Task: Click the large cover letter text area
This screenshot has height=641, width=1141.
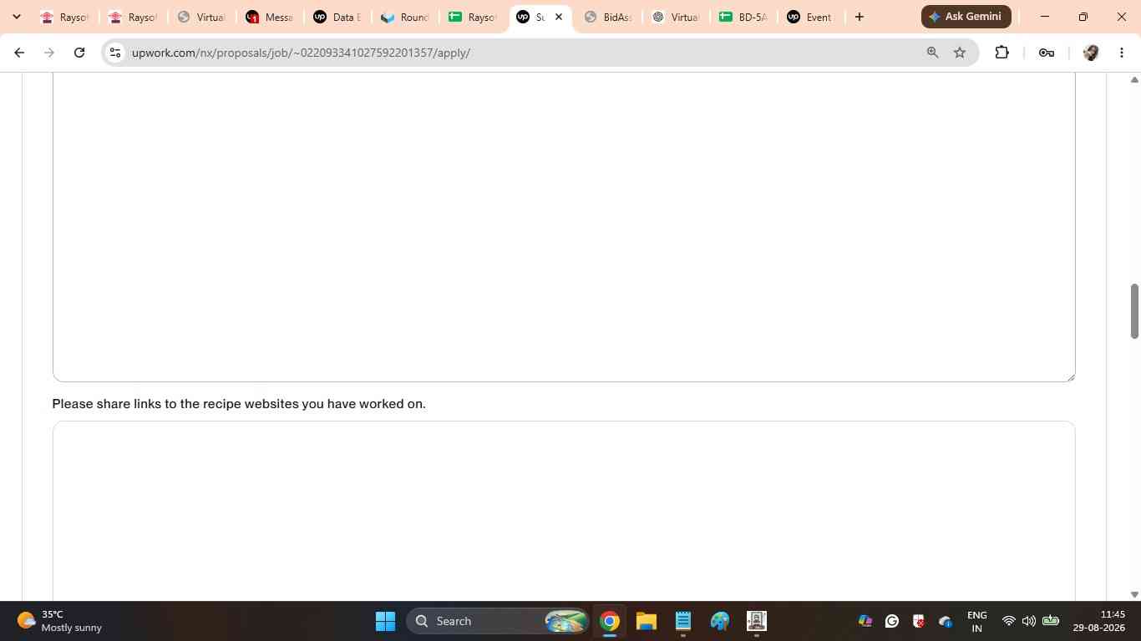Action: coord(564,227)
